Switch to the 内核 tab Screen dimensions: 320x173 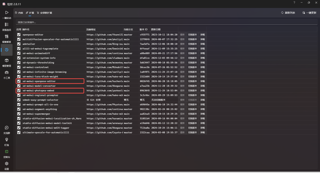[19, 12]
